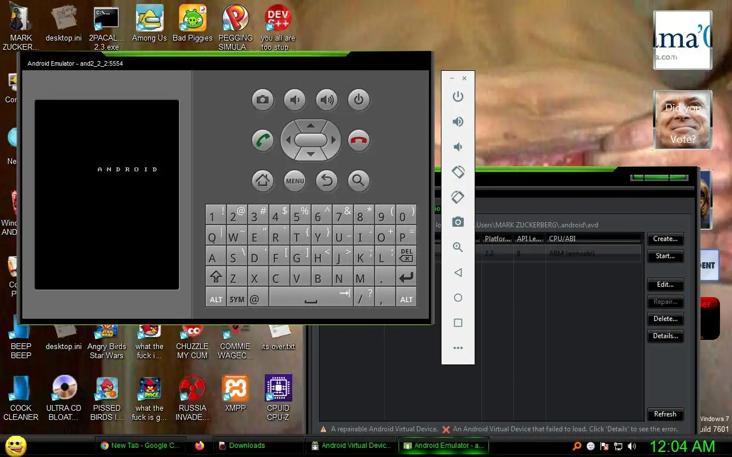Switch to Android Emulator taskbar item
This screenshot has width=732, height=457.
(444, 446)
